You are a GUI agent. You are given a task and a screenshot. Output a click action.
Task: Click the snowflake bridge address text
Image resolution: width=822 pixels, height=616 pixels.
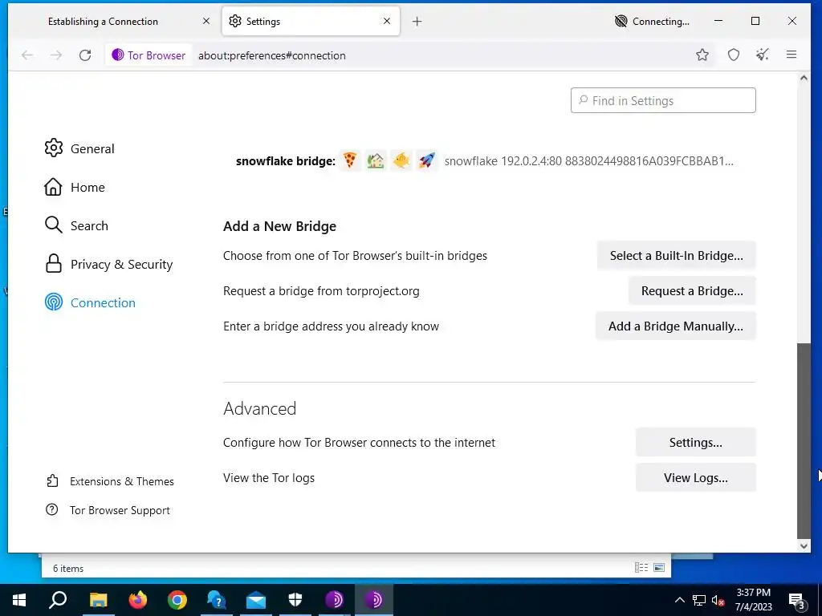pos(588,160)
